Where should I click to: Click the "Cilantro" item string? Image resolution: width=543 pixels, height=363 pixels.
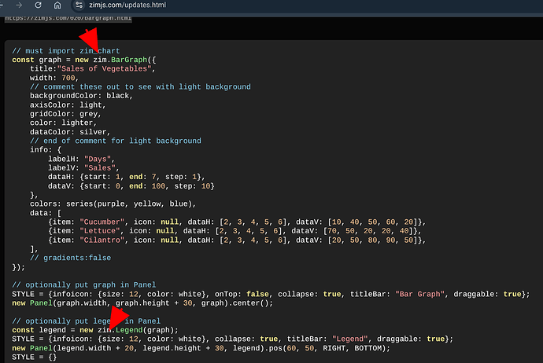(x=102, y=240)
